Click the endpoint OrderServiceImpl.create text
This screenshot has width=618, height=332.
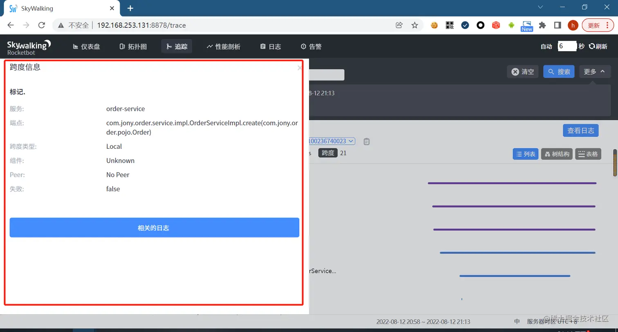[202, 128]
